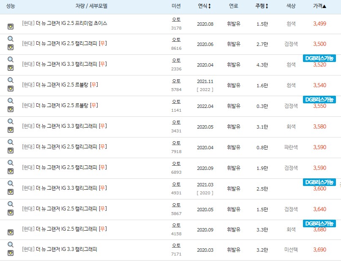Select price 3,540
The width and height of the screenshot is (341, 261).
pos(319,85)
